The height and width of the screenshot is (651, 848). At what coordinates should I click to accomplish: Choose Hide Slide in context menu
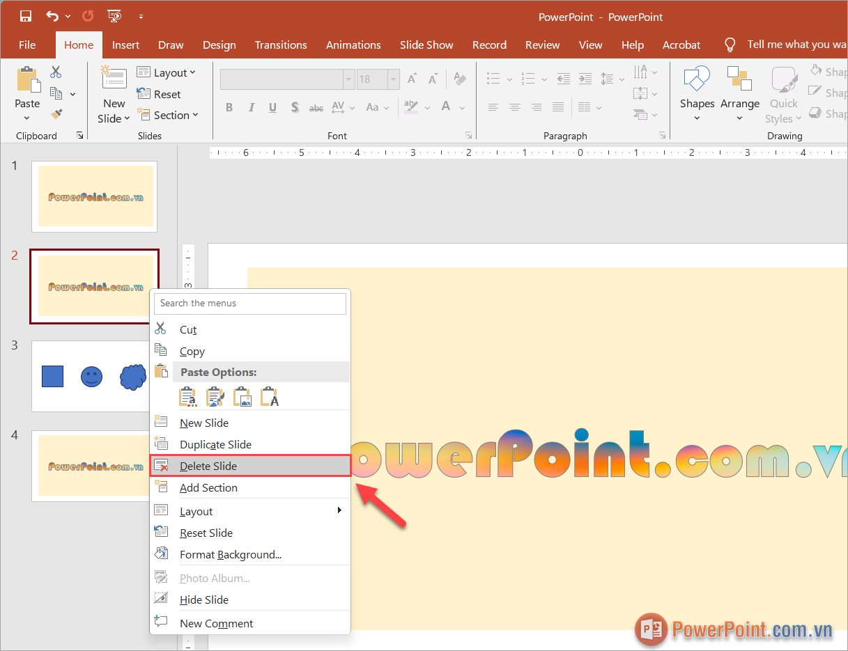coord(250,599)
